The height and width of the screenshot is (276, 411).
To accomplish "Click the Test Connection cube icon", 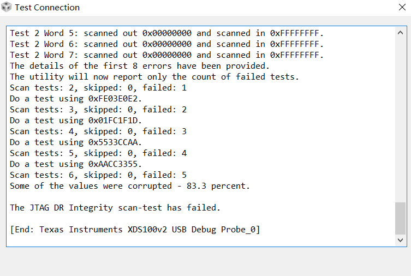I will click(x=6, y=8).
